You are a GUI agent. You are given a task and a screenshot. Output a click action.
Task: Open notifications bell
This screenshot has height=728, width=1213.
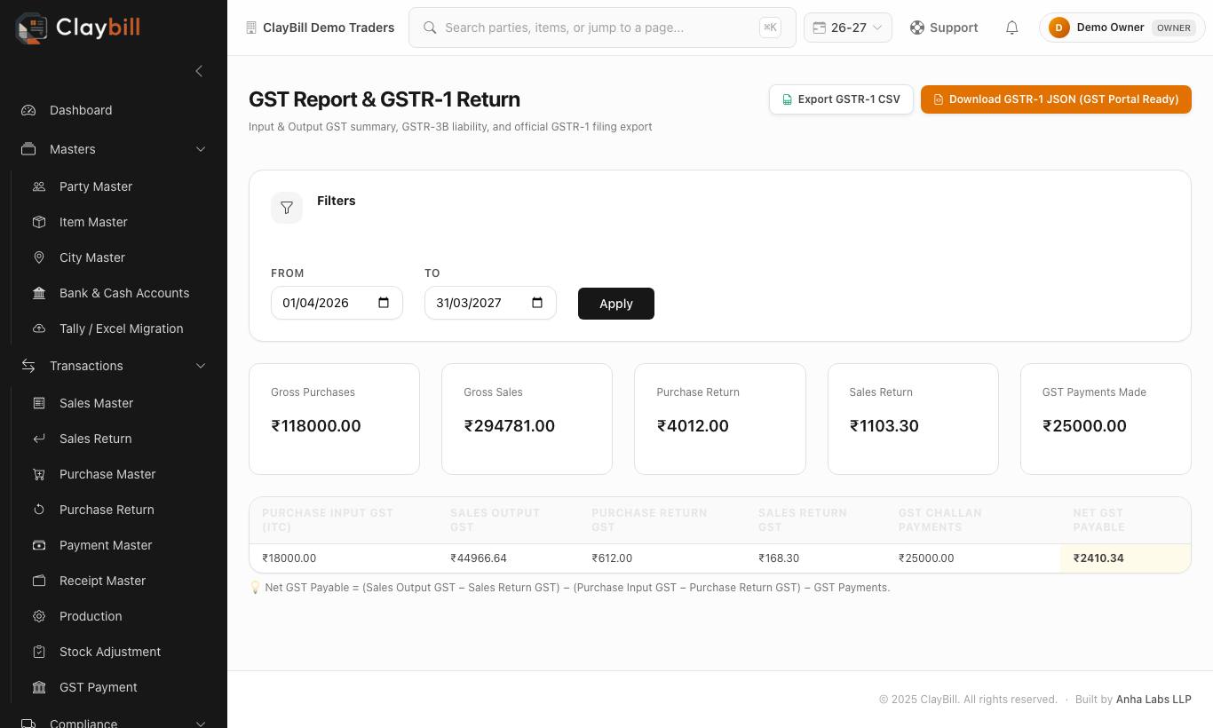coord(1011,28)
